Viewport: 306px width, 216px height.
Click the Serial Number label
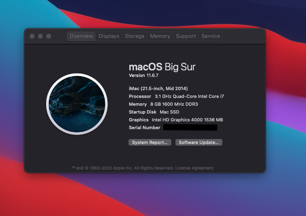click(x=145, y=128)
